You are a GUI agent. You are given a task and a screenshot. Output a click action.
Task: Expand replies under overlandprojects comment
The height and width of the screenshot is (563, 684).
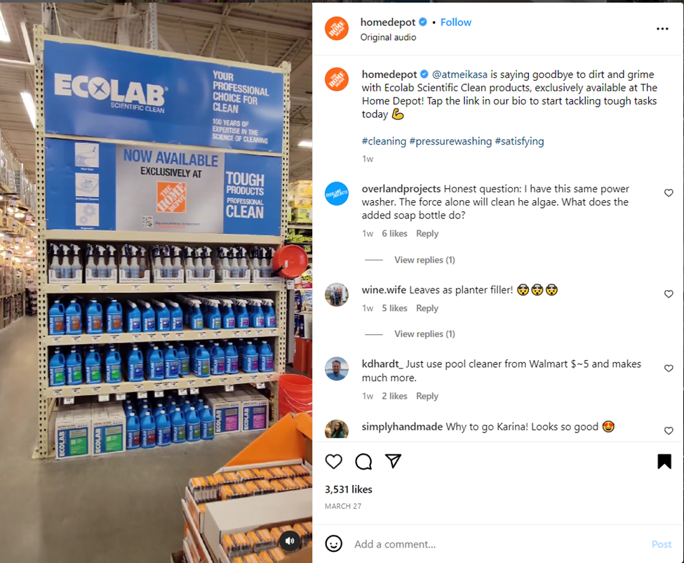click(x=424, y=260)
